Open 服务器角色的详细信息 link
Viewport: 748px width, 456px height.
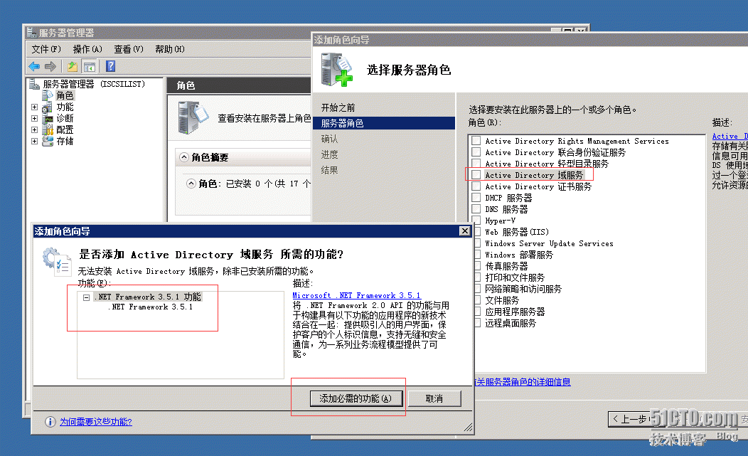click(523, 382)
